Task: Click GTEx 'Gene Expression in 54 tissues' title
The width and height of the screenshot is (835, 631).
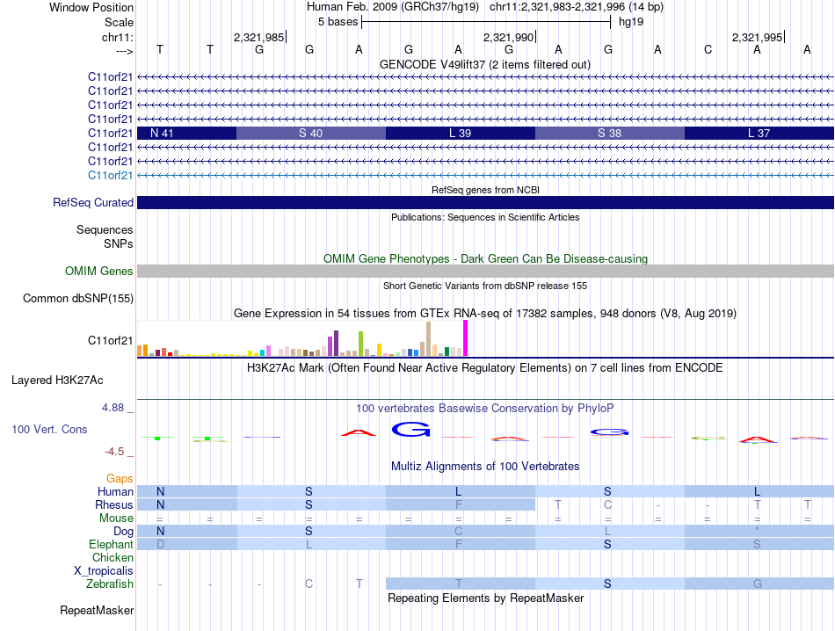Action: tap(485, 313)
